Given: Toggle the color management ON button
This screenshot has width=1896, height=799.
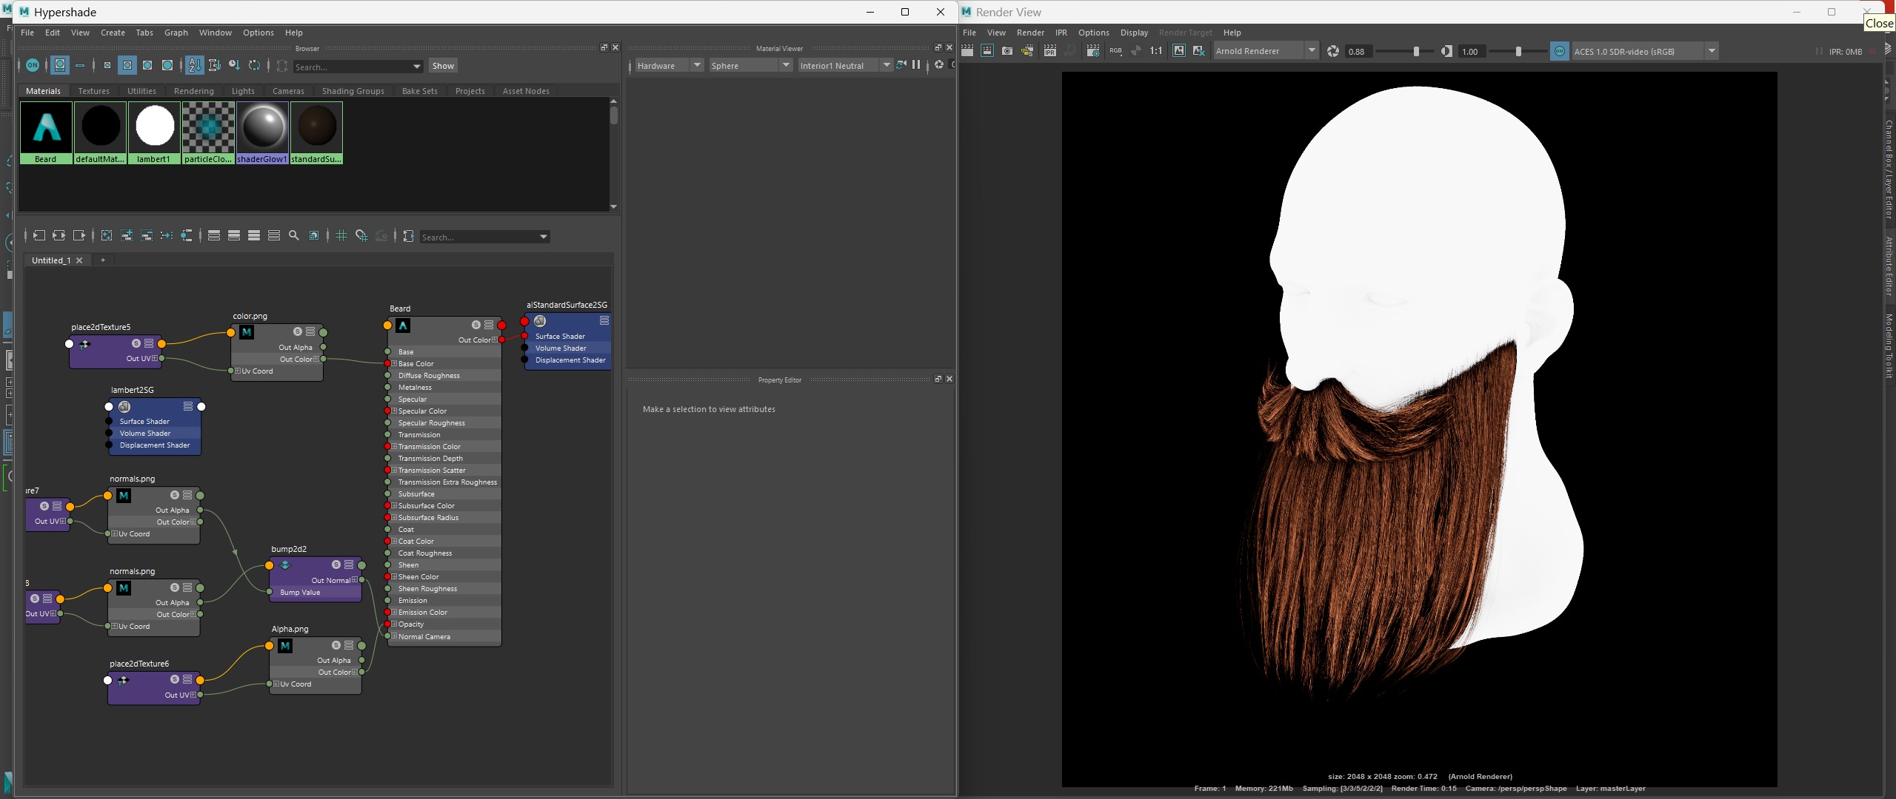Looking at the screenshot, I should coord(1560,51).
